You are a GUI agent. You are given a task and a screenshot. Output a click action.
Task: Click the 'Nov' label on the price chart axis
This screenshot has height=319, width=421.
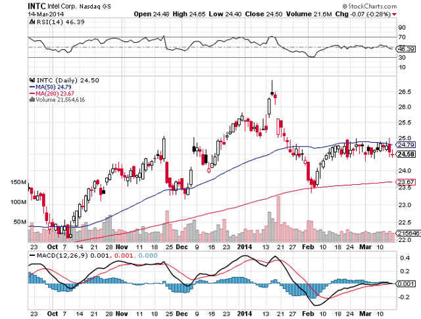[x=122, y=247]
